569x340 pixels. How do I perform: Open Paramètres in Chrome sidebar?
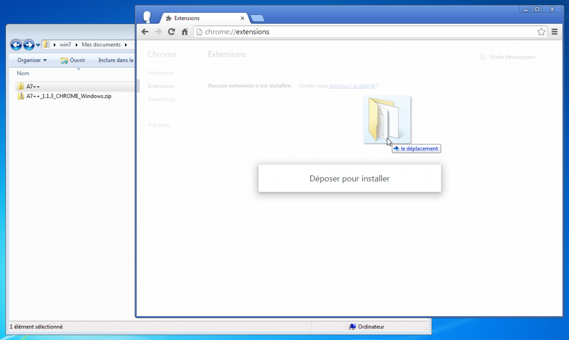pos(161,99)
